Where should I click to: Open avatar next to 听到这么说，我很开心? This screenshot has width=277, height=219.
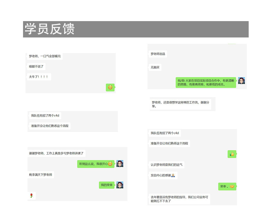point(120,164)
